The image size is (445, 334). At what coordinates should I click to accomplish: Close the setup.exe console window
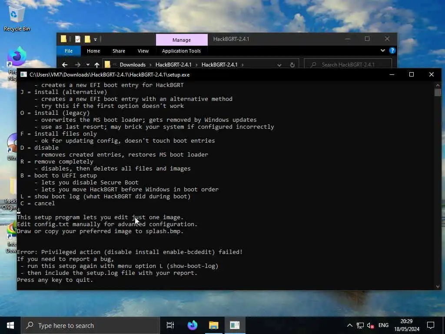432,74
